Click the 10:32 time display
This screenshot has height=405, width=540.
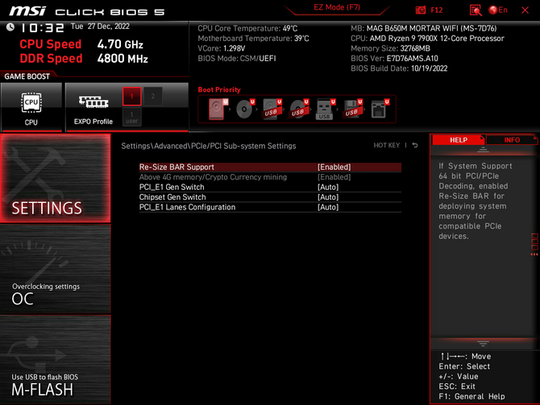pos(42,27)
